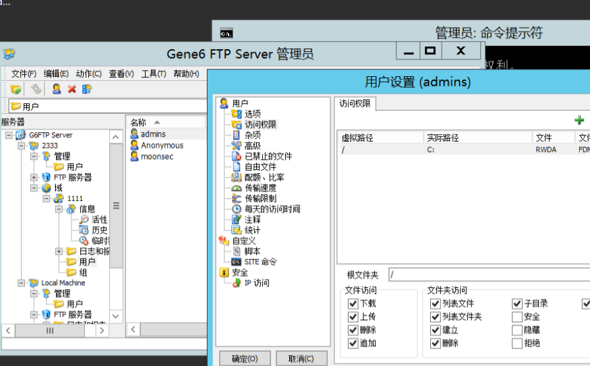Open 注释 settings page

pos(252,219)
